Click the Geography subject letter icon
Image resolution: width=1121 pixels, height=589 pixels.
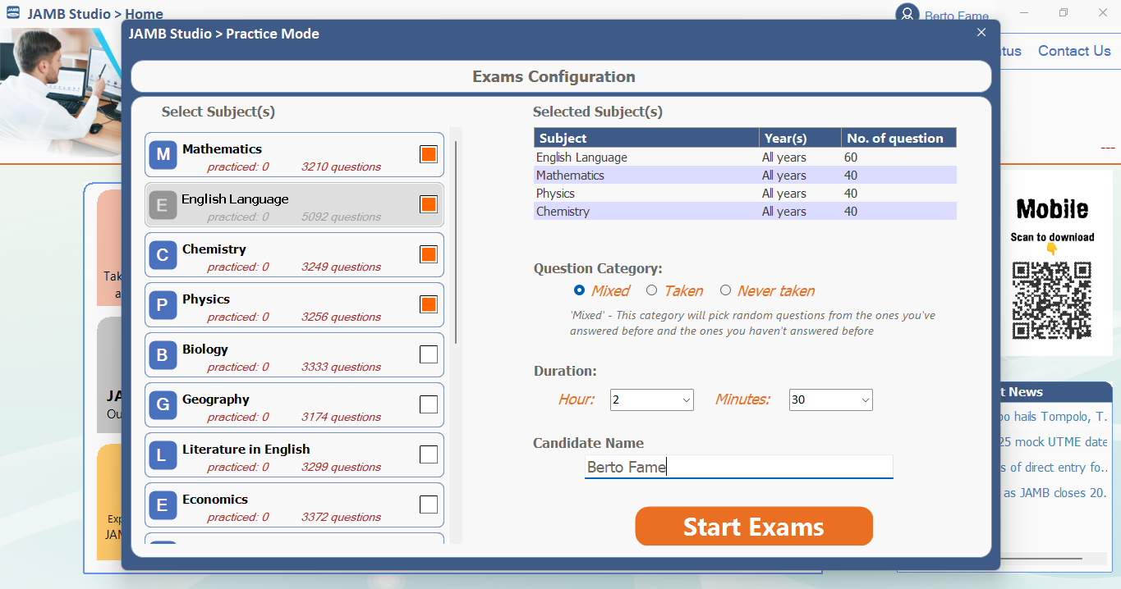(163, 404)
